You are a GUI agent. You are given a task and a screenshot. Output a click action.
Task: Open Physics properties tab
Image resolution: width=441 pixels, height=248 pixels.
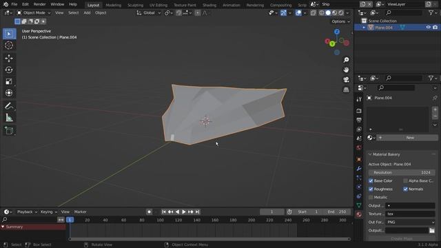(x=359, y=187)
